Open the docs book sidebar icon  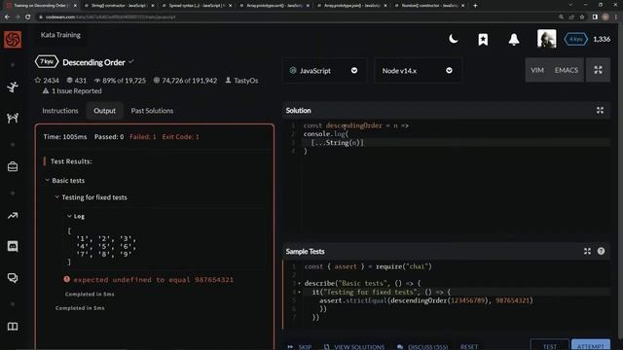pyautogui.click(x=13, y=327)
